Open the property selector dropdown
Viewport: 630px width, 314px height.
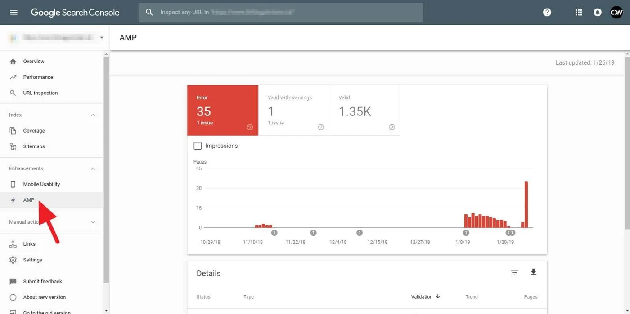pyautogui.click(x=102, y=37)
